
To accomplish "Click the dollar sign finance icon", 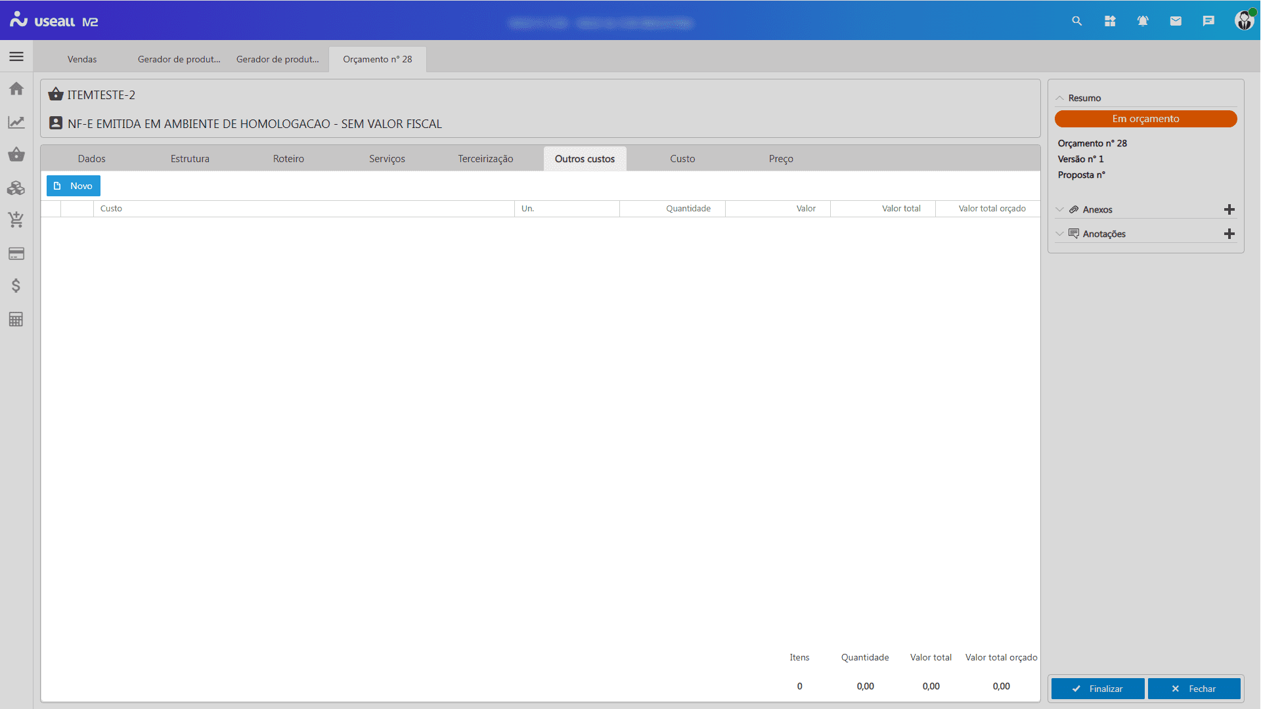I will point(16,286).
